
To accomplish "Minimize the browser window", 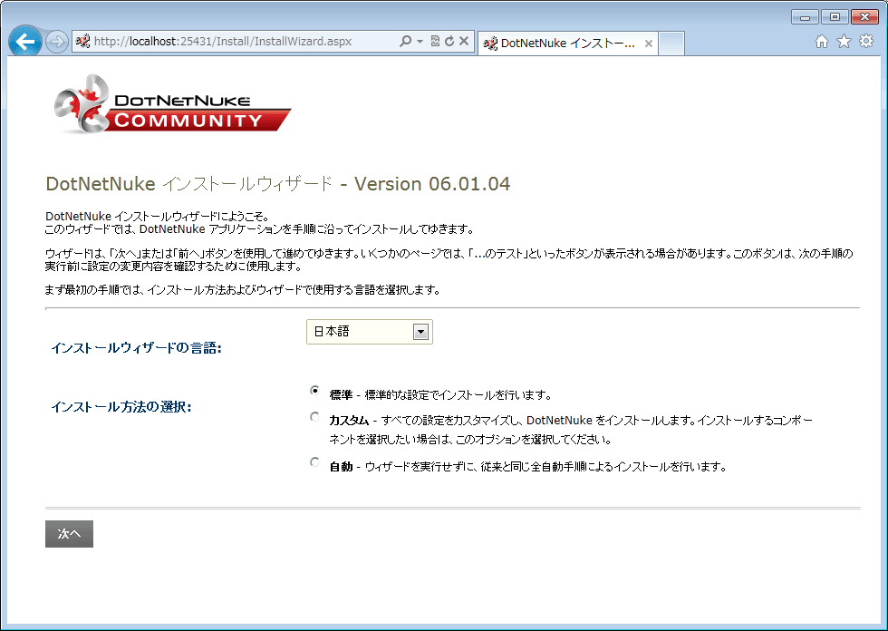I will pyautogui.click(x=805, y=17).
